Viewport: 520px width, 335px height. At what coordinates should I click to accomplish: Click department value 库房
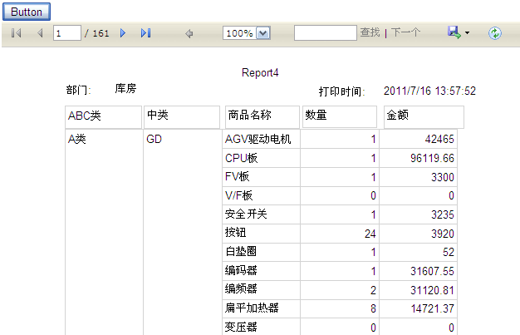click(125, 89)
